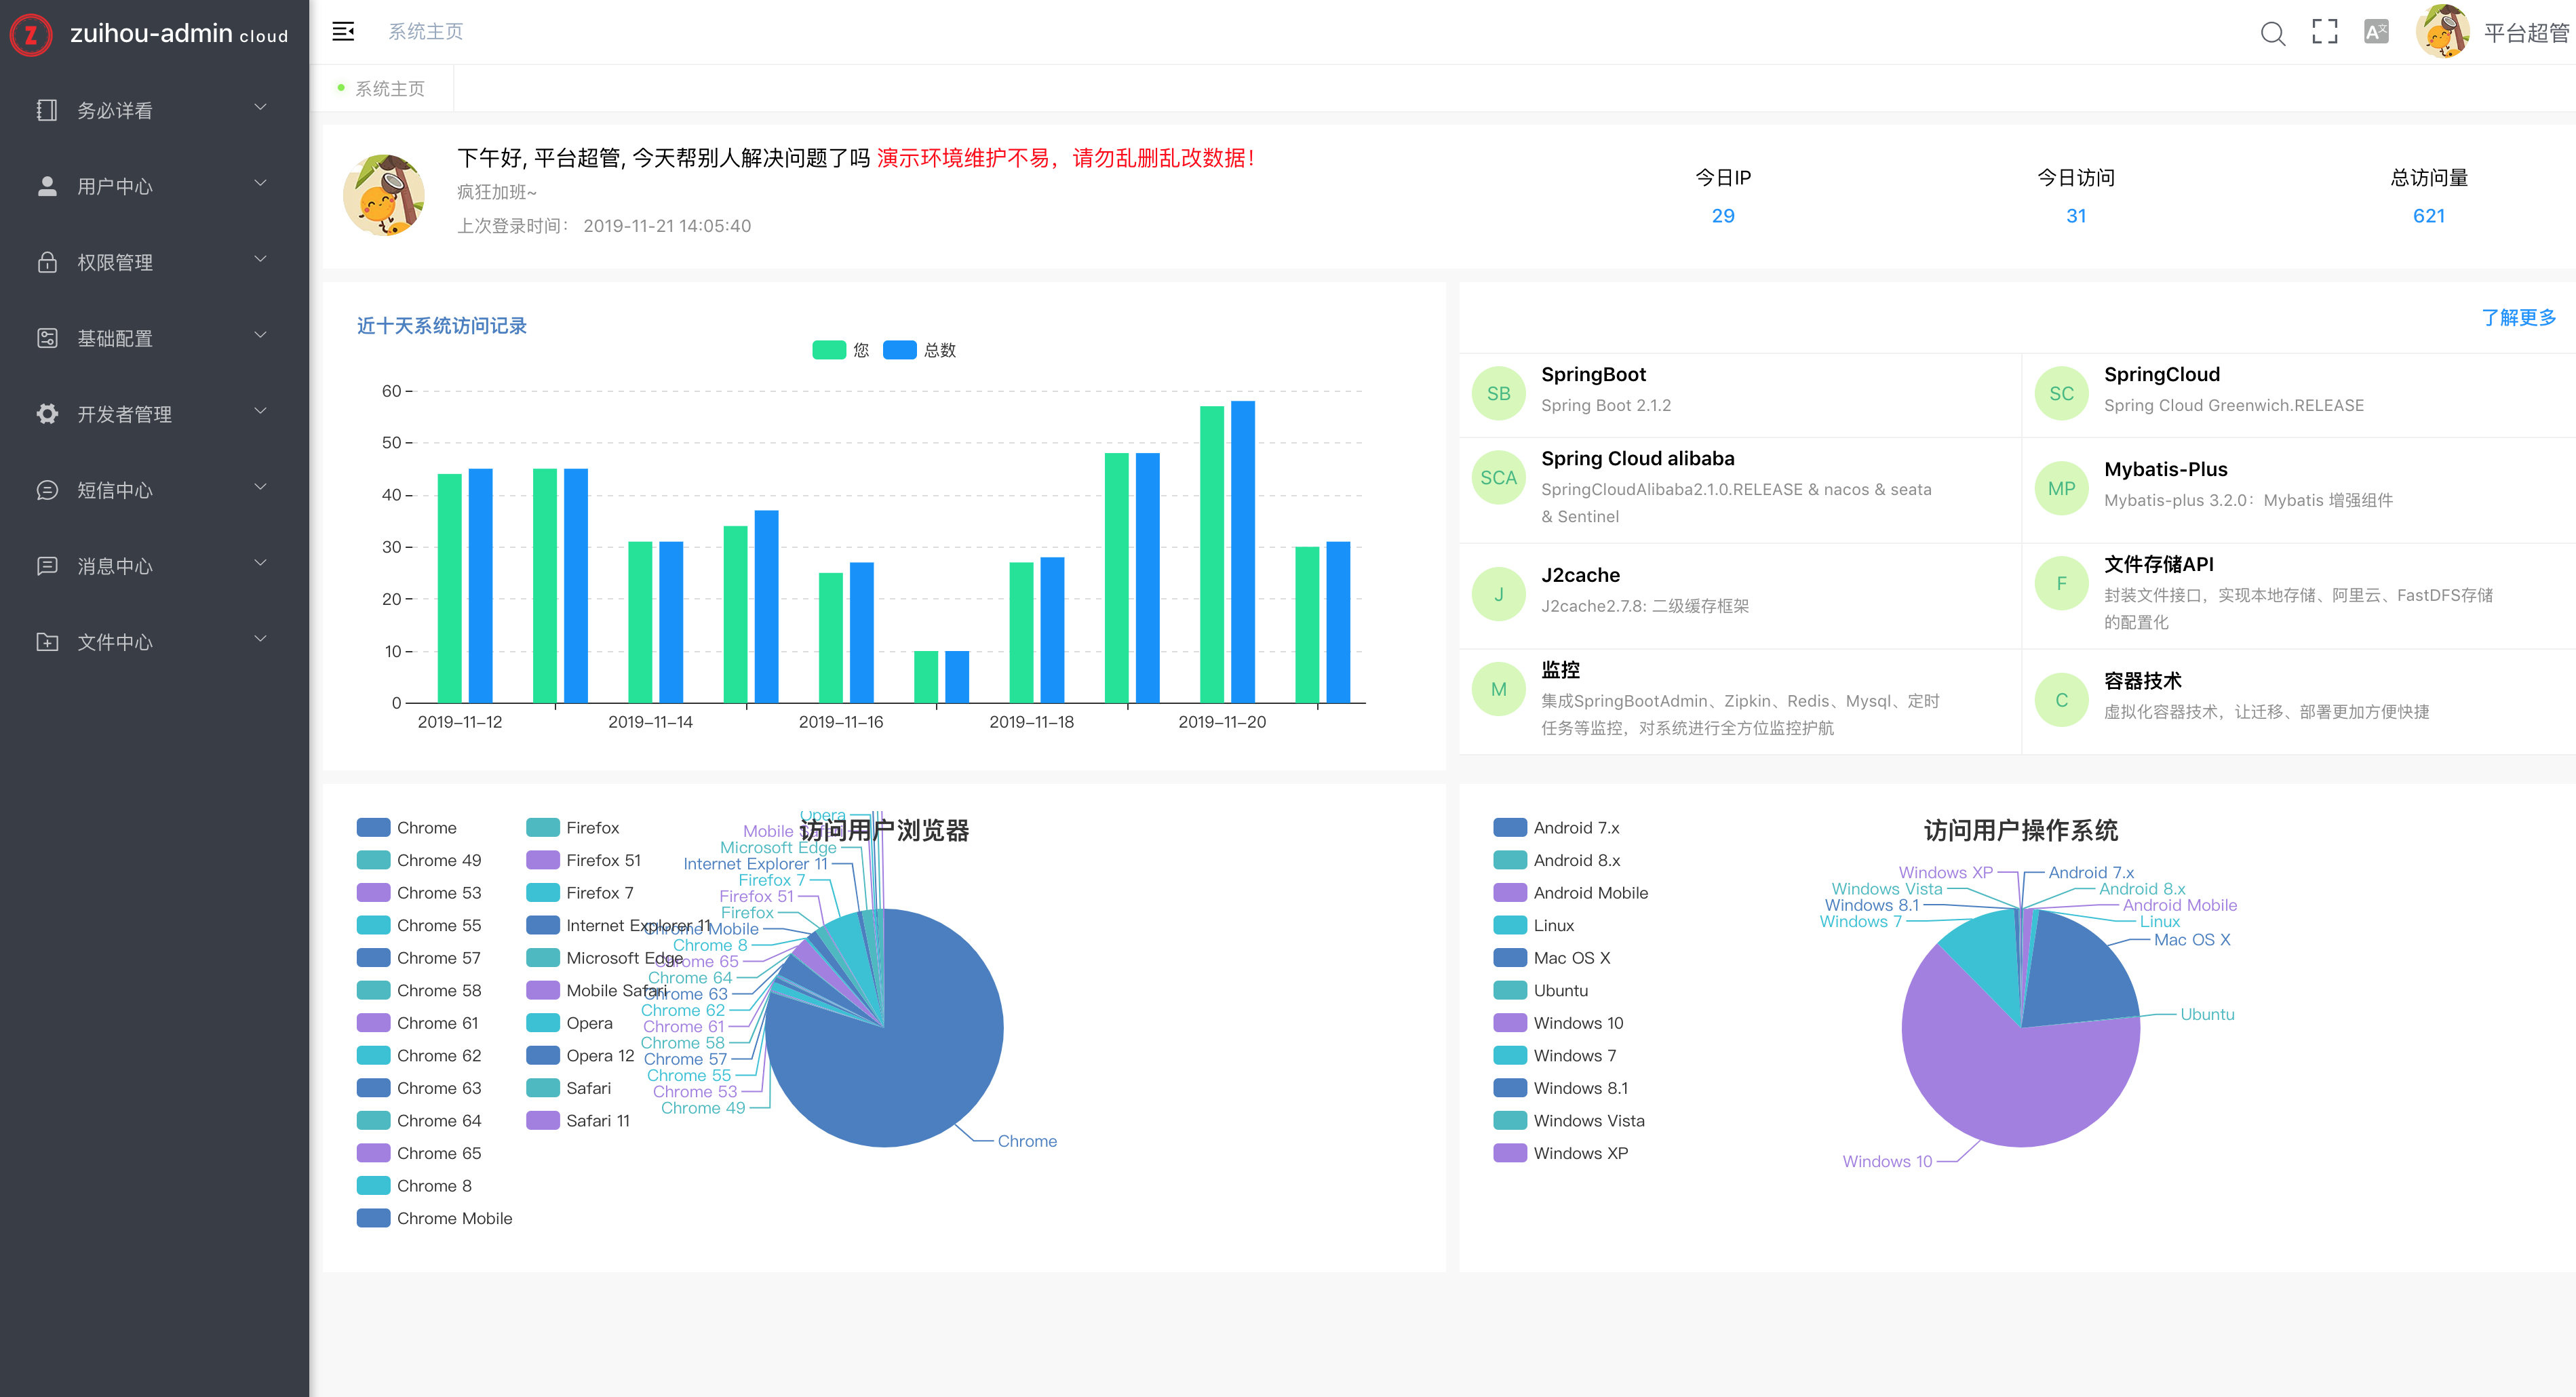This screenshot has width=2576, height=1397.
Task: Enter fullscreen mode via header icon
Action: coord(2325,32)
